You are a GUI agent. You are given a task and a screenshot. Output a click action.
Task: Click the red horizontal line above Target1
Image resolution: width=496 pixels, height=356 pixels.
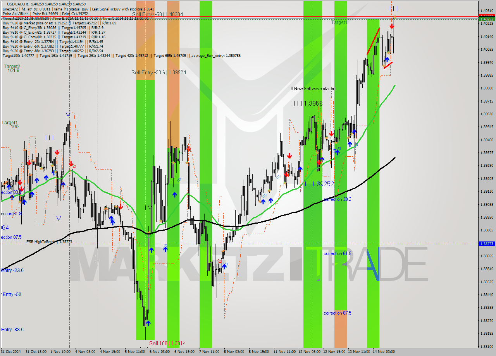tap(239, 17)
